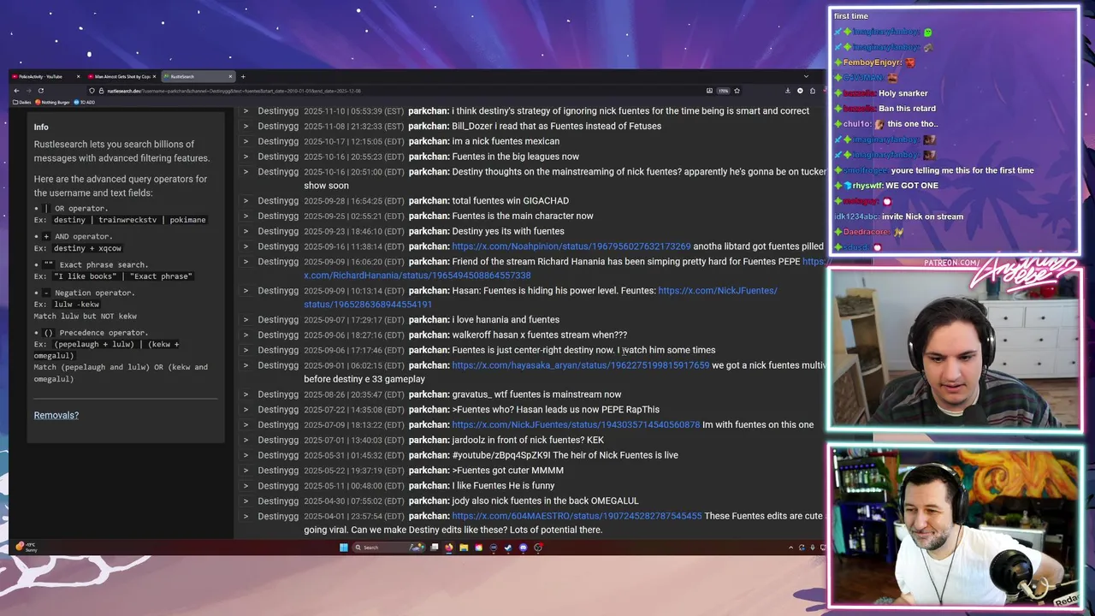Click message 'Fuentes is the main character now'
This screenshot has width=1095, height=616.
[522, 216]
